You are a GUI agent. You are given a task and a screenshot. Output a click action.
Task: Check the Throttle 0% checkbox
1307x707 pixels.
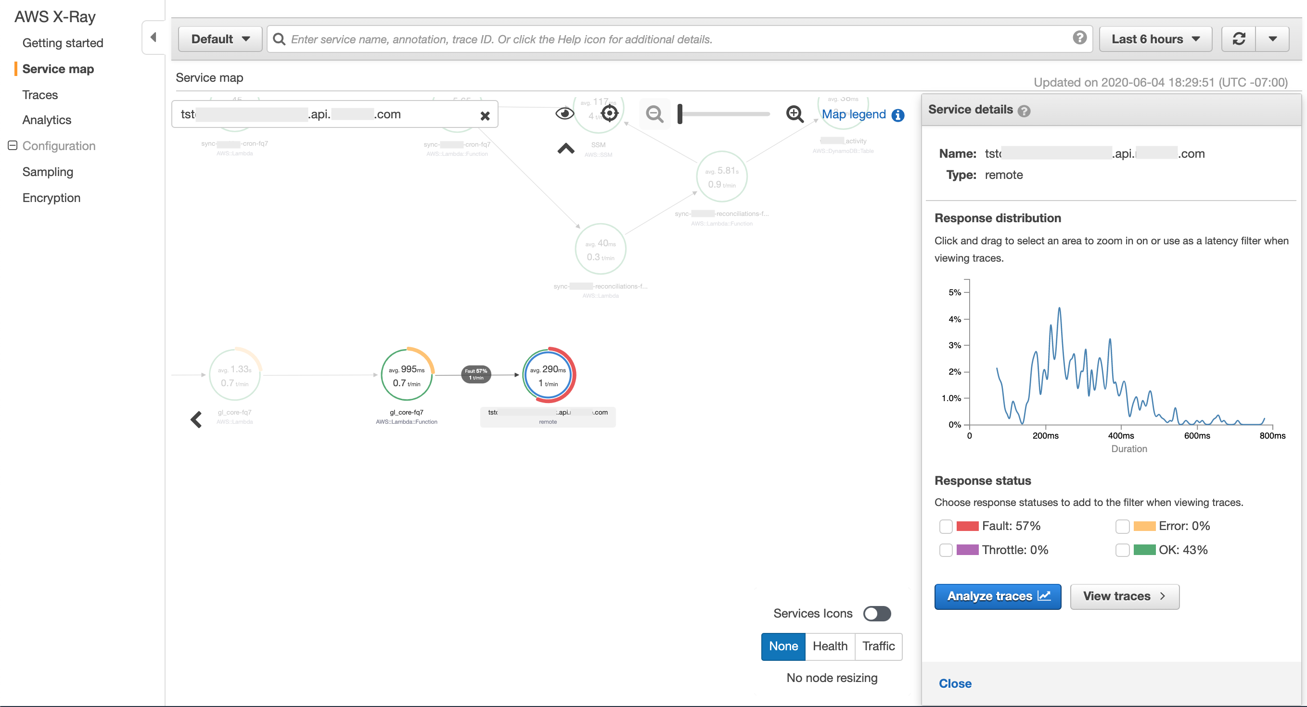click(x=946, y=550)
